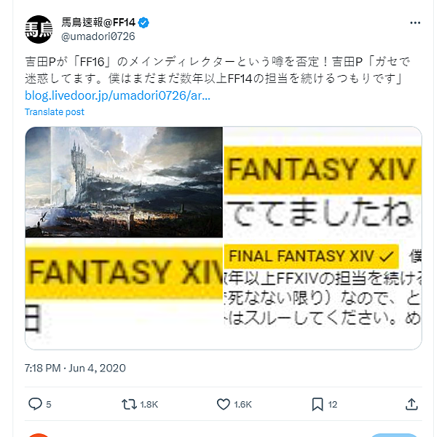View the castle landscape artwork image
This screenshot has height=437, width=434.
(124, 182)
